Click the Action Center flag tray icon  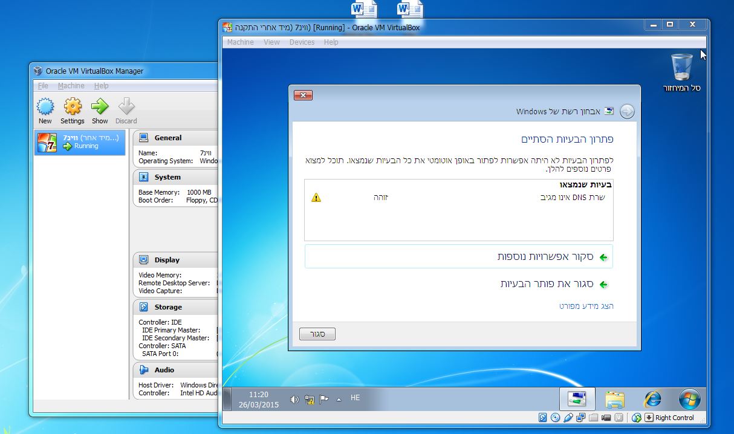point(324,400)
